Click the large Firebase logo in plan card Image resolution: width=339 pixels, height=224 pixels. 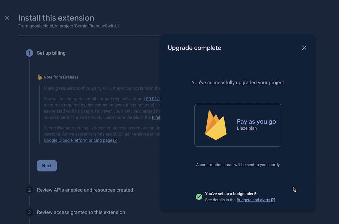point(216,125)
